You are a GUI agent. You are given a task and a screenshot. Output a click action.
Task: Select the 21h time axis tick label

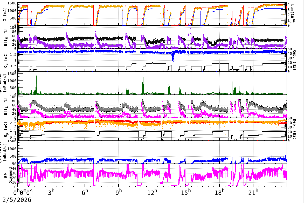pyautogui.click(x=253, y=192)
